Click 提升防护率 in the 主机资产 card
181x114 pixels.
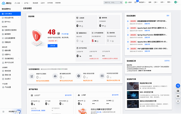pos(68,95)
